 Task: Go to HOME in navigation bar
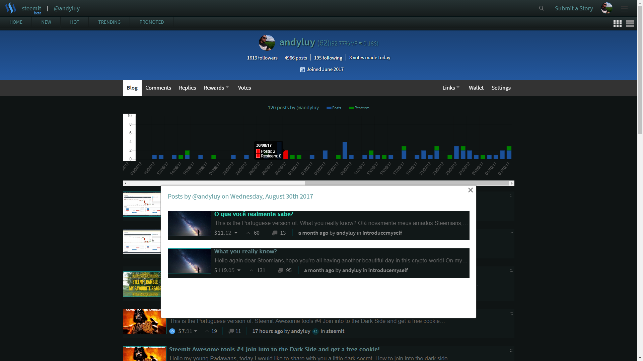[16, 22]
